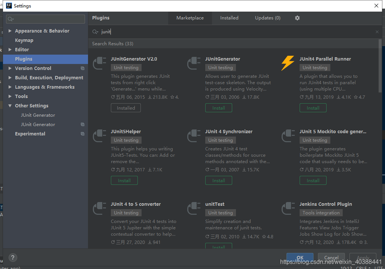Screen dimensions: 385x269
Task: Expand Build, Execution, Deployment node
Action: [x=10, y=77]
